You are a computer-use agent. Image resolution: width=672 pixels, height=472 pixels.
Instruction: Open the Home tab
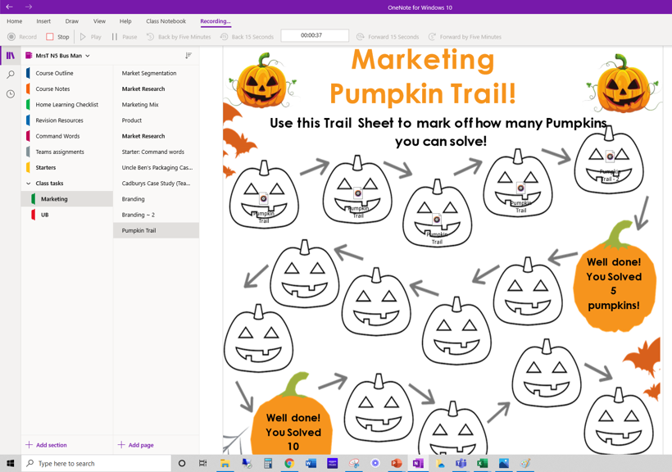[15, 21]
